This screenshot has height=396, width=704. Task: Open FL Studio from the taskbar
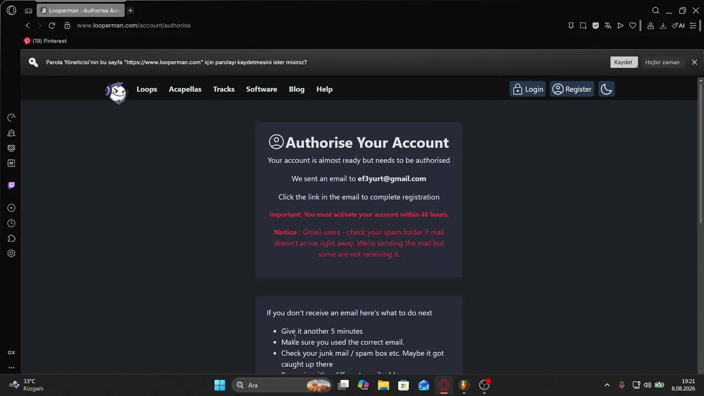(464, 385)
